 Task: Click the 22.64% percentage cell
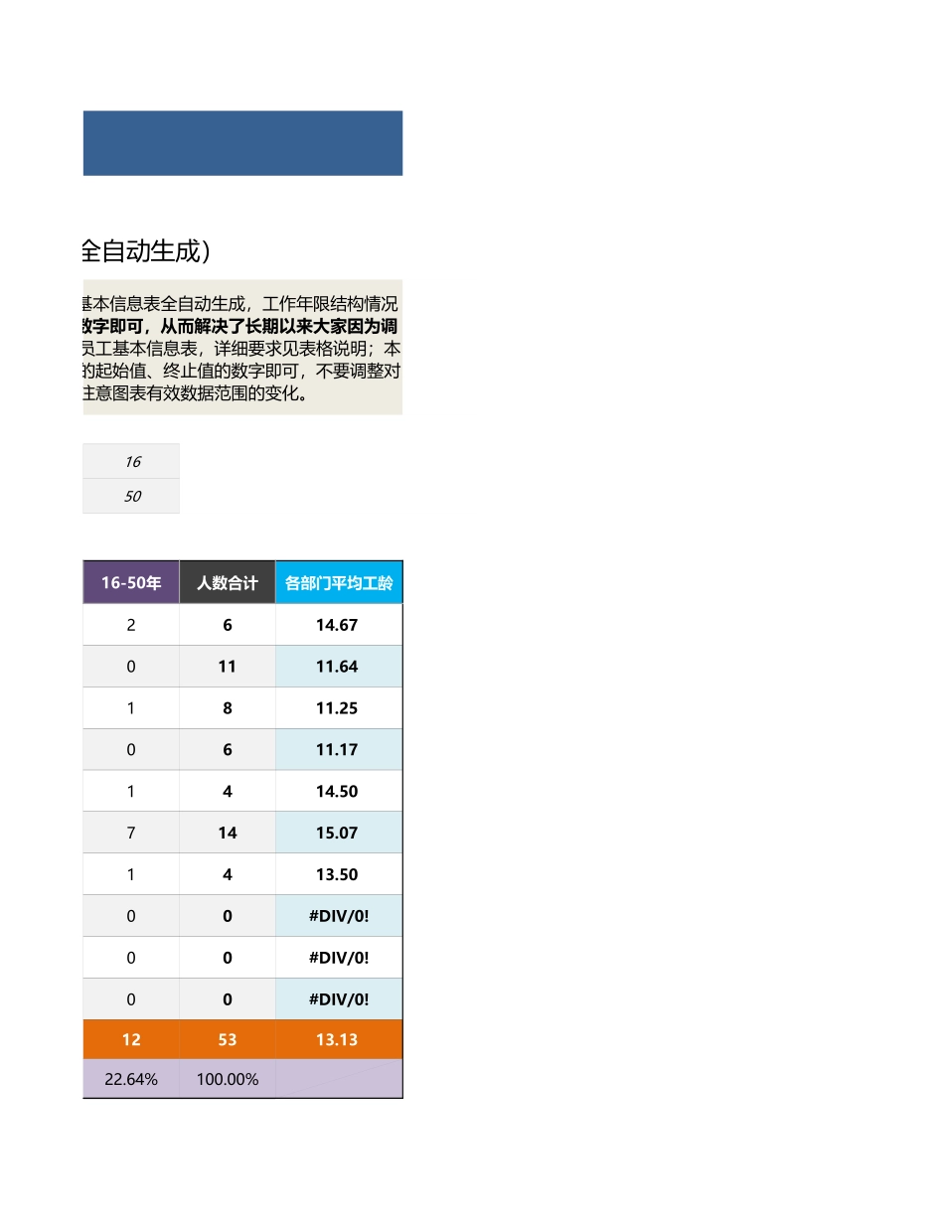tap(130, 1079)
